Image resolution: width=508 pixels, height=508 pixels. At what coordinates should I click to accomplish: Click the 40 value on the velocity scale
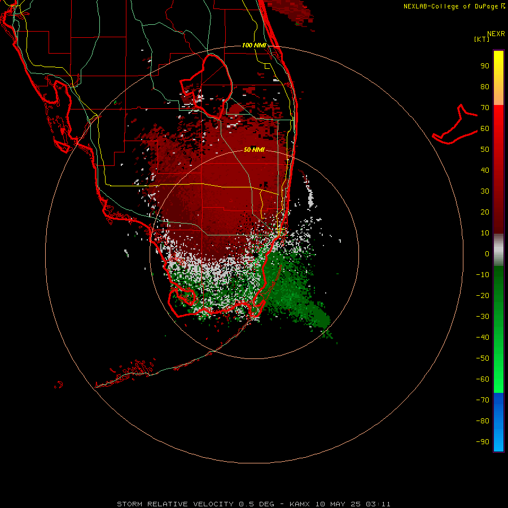(x=485, y=170)
